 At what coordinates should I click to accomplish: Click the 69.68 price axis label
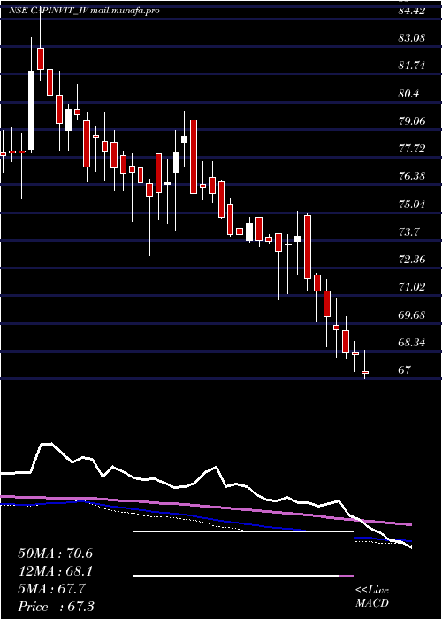(412, 314)
